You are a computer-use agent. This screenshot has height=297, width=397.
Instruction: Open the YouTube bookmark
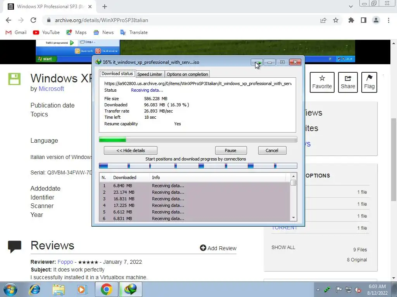(47, 32)
